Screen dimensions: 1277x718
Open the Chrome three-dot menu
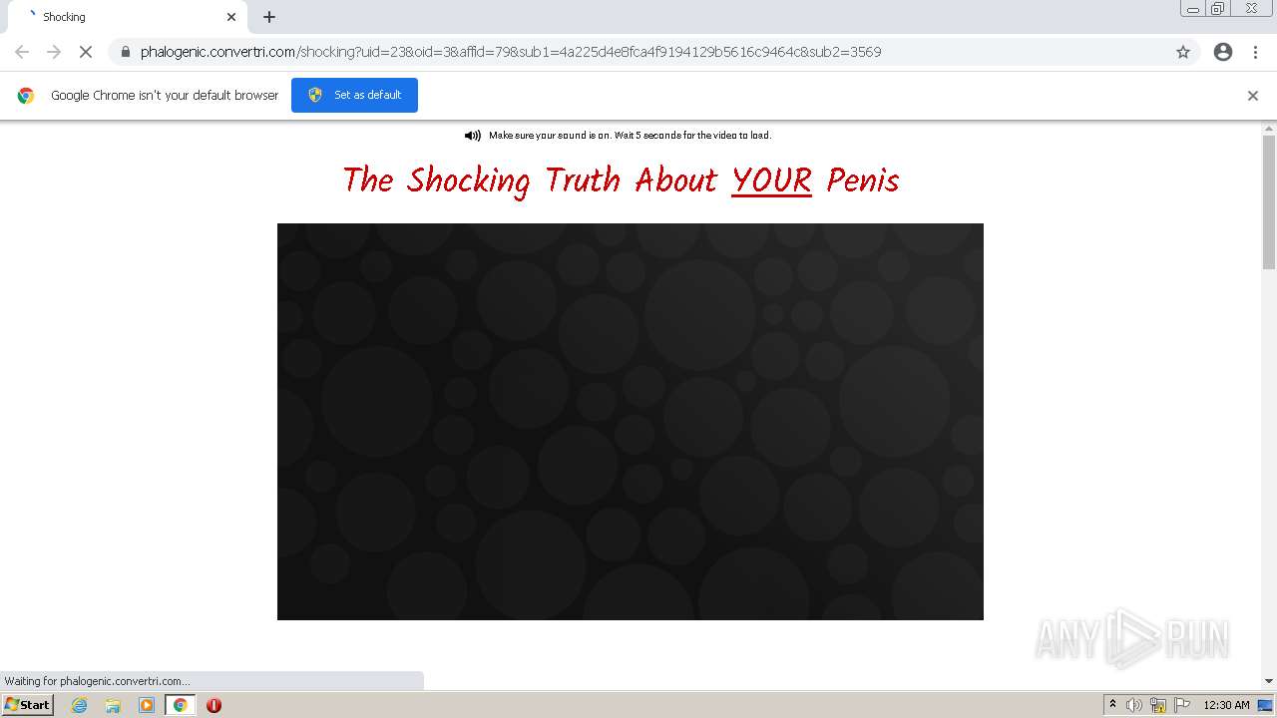[x=1256, y=52]
